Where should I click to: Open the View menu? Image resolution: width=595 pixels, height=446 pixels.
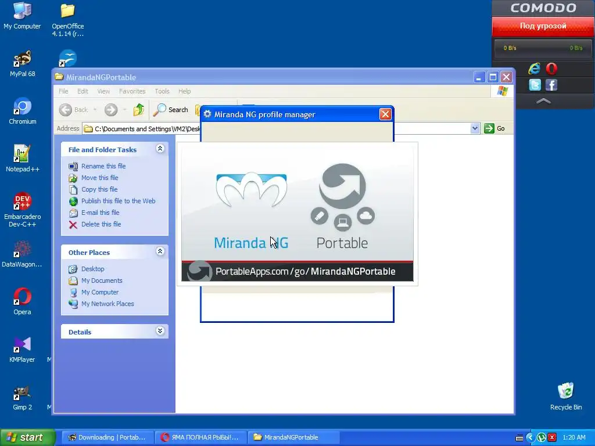coord(103,91)
